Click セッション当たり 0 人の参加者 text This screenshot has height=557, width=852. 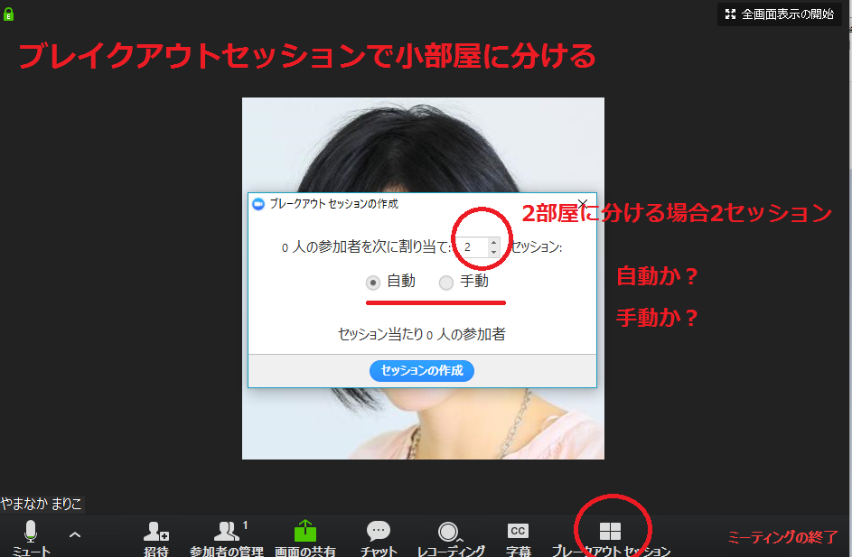422,334
